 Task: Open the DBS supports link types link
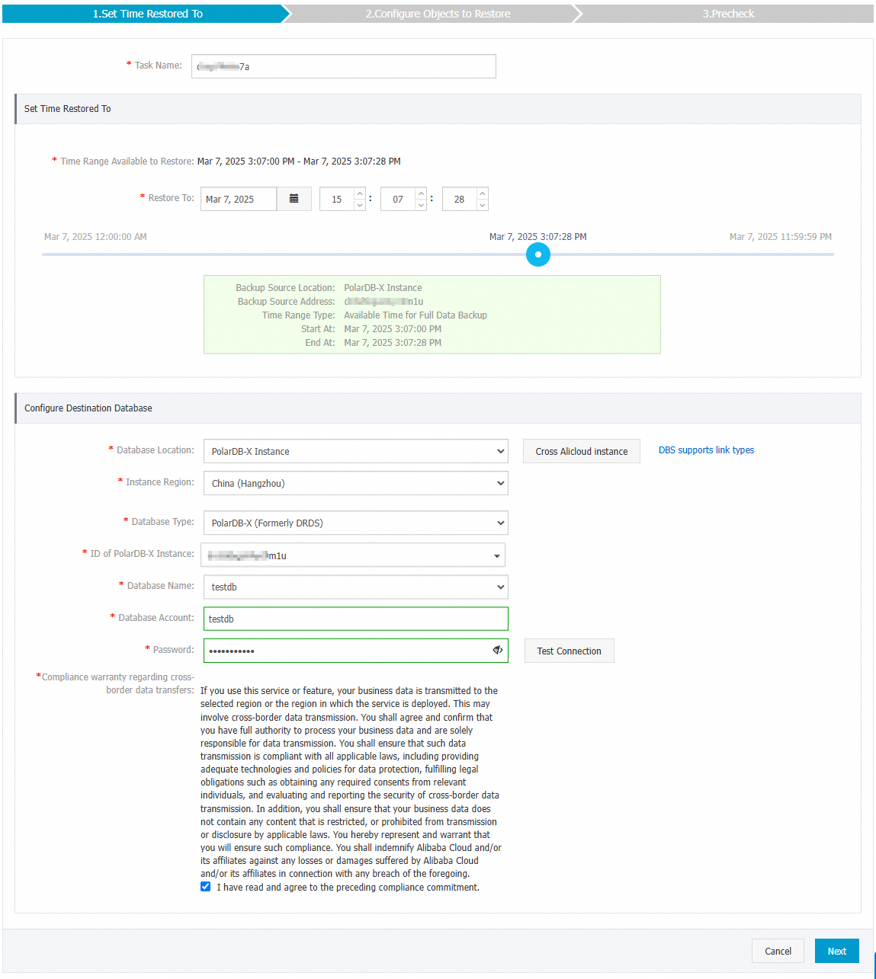coord(706,450)
